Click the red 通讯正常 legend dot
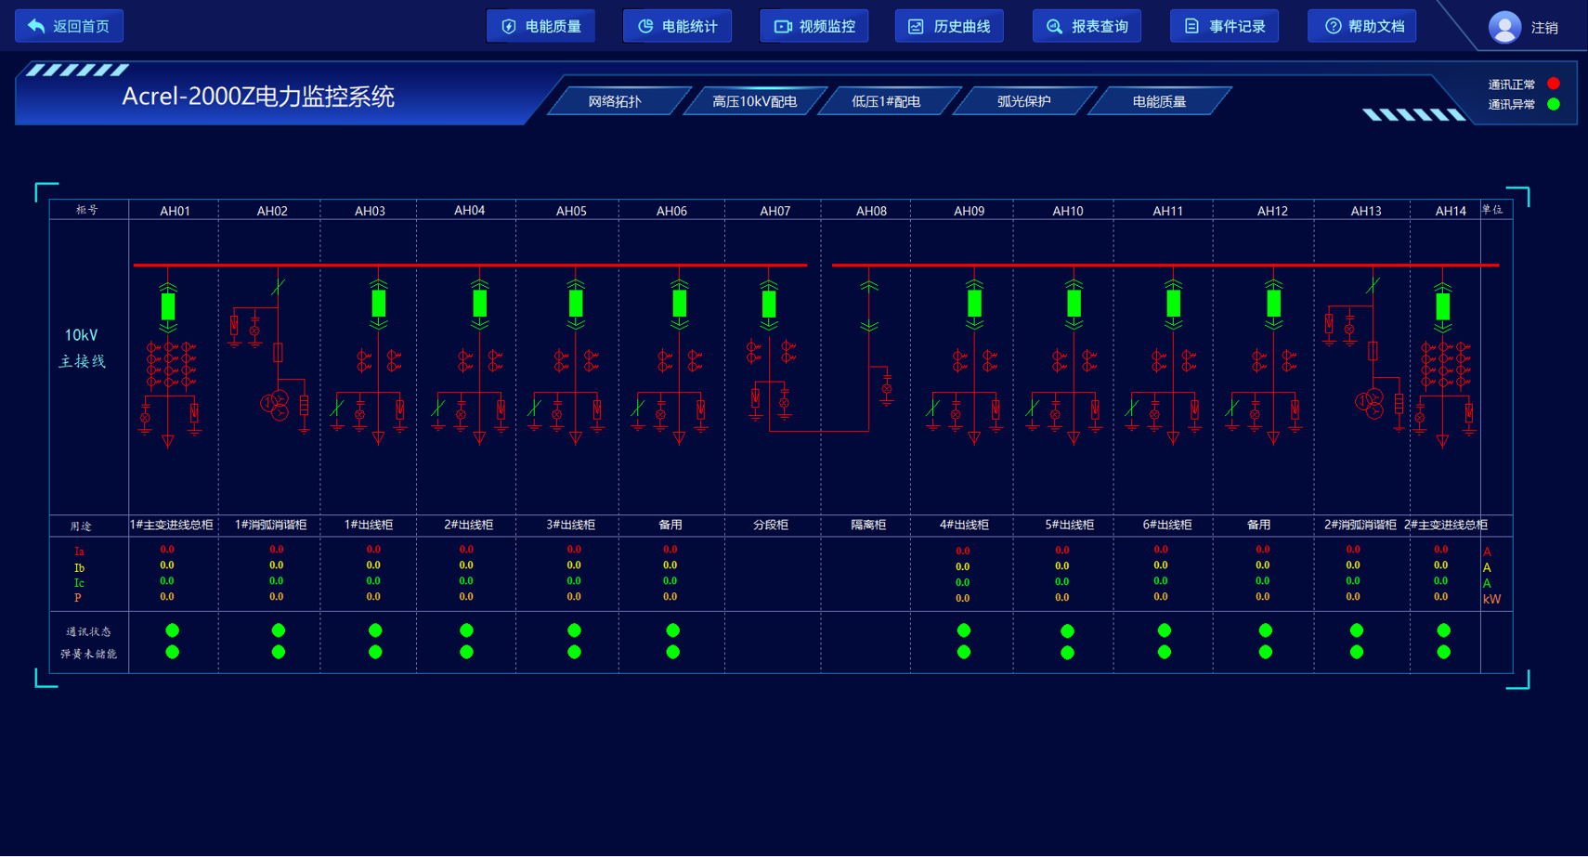This screenshot has height=857, width=1588. 1553,84
